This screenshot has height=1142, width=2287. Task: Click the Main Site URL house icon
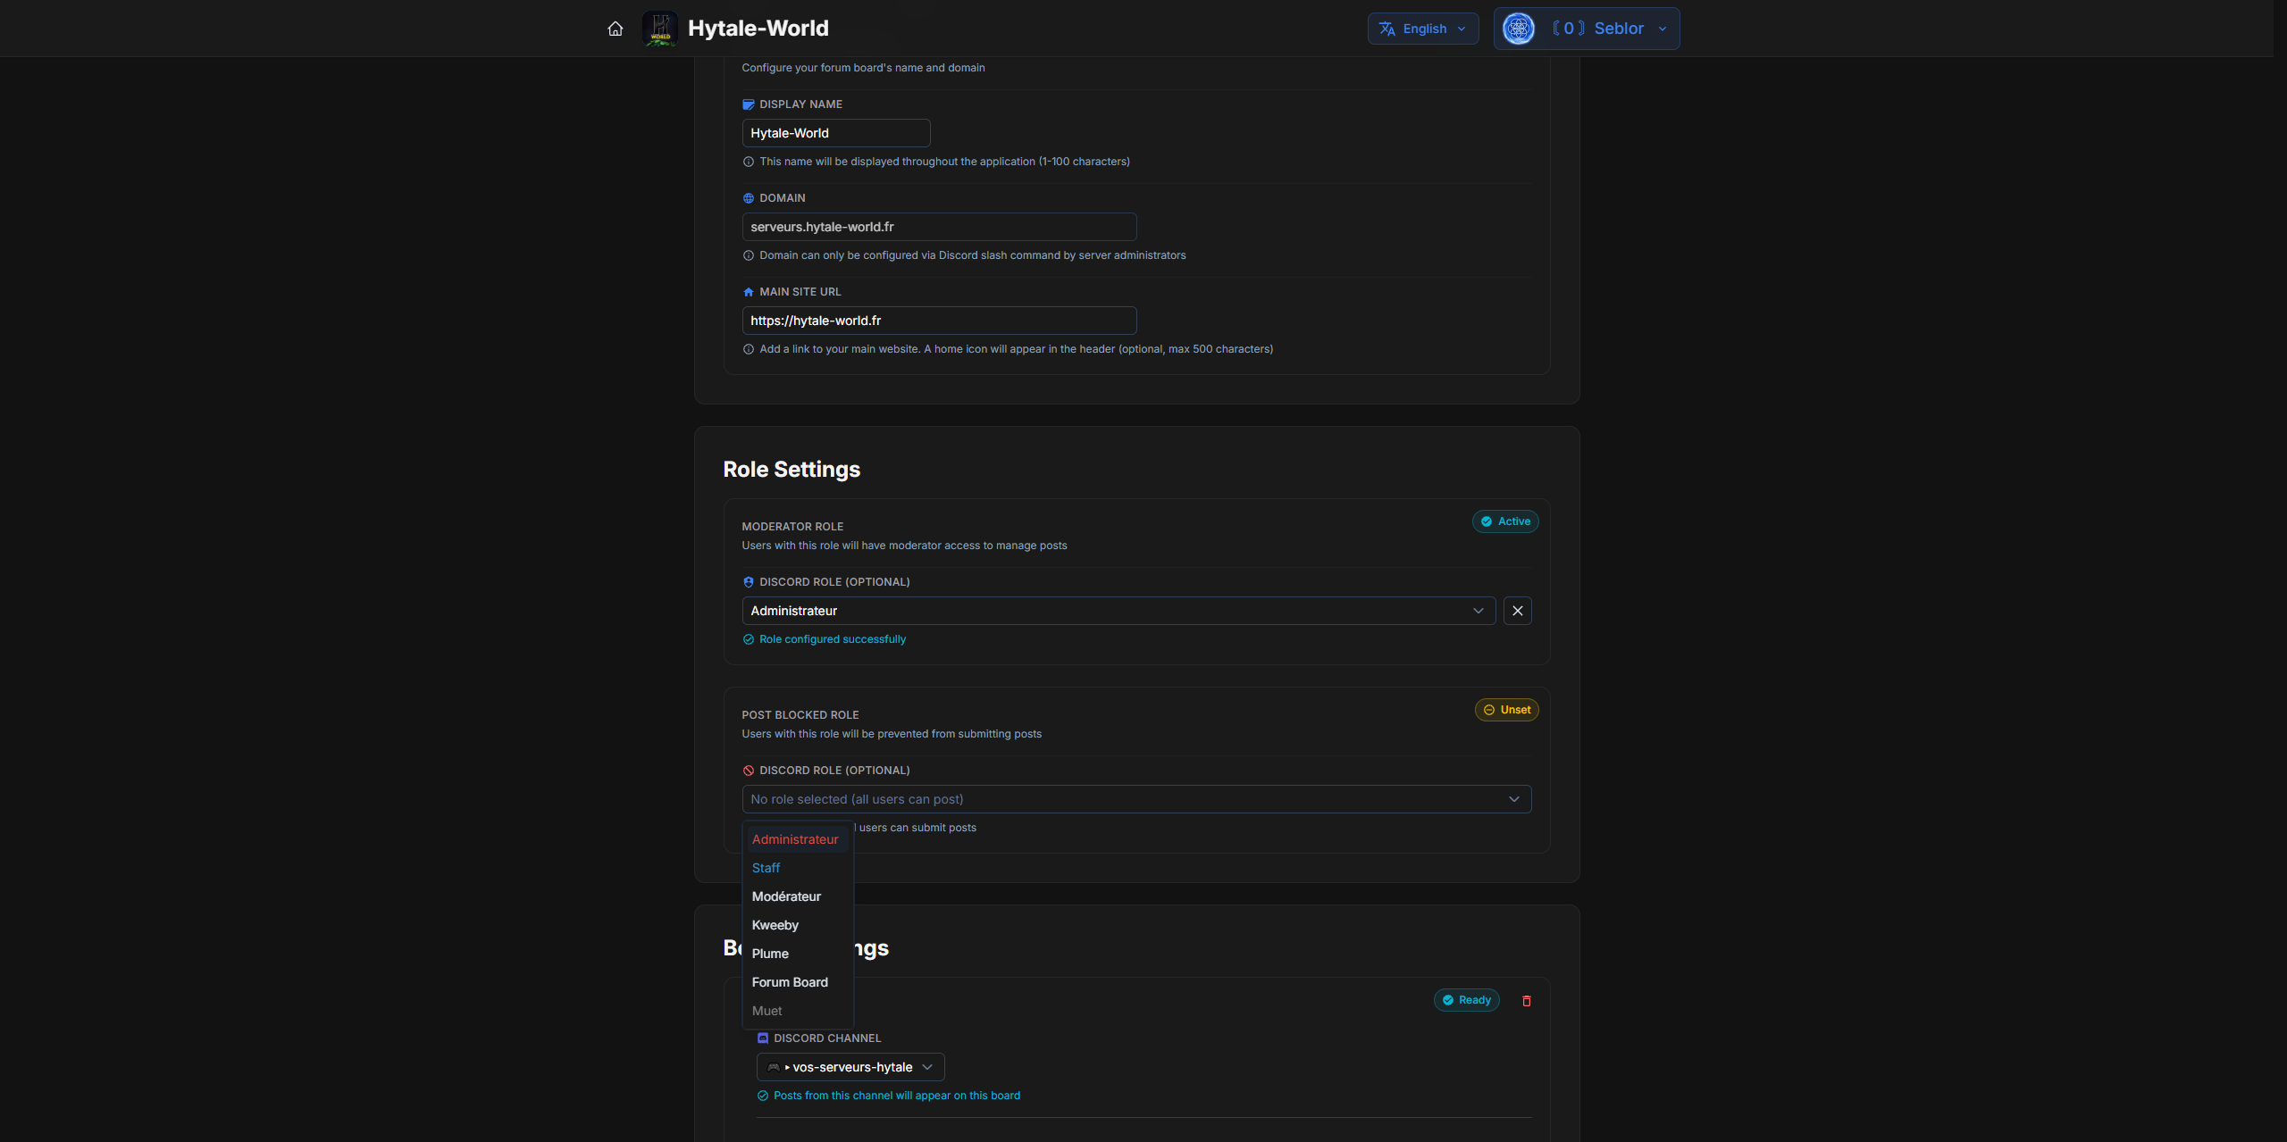pyautogui.click(x=749, y=292)
